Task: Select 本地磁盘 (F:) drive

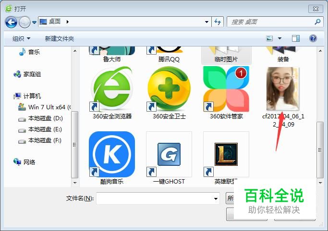Action: (40, 140)
